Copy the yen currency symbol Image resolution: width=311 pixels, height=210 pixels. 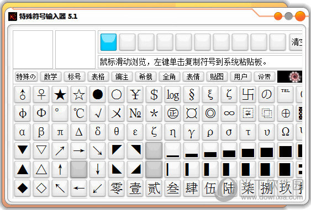point(135,95)
